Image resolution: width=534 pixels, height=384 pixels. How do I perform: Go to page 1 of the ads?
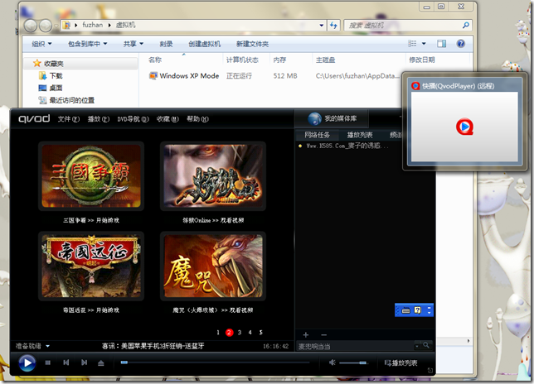[x=218, y=333]
